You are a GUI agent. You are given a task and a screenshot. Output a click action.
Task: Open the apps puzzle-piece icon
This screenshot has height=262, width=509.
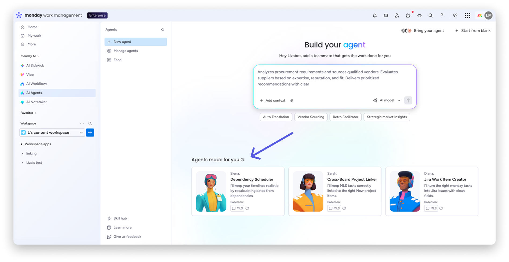click(408, 16)
